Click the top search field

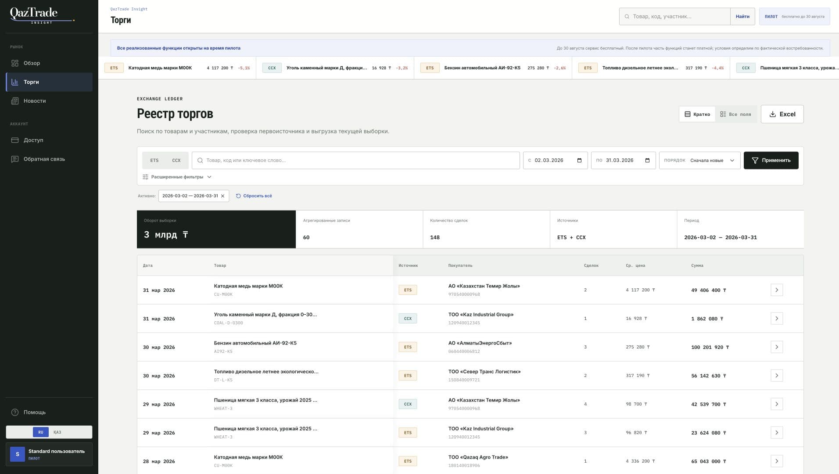(675, 16)
